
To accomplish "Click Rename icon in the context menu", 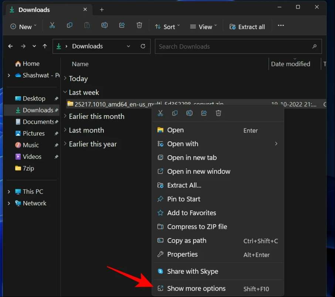I will click(x=189, y=113).
